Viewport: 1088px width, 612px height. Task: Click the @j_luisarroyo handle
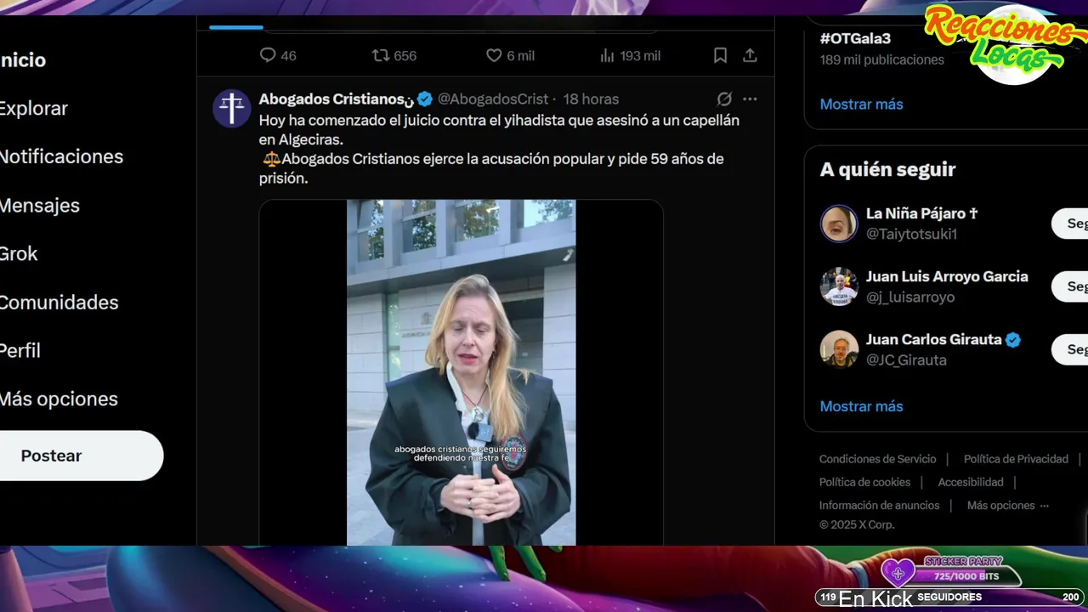(910, 297)
